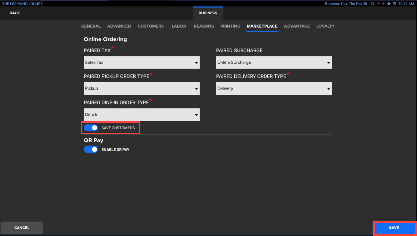Disable the Enable QR Pay switch
The image size is (417, 236).
(91, 149)
